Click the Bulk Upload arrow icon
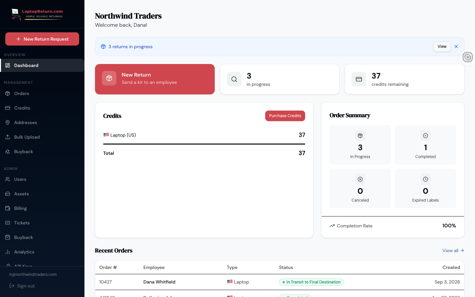 click(x=8, y=137)
